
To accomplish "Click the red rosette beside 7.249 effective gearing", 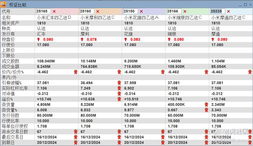I will (119, 88).
